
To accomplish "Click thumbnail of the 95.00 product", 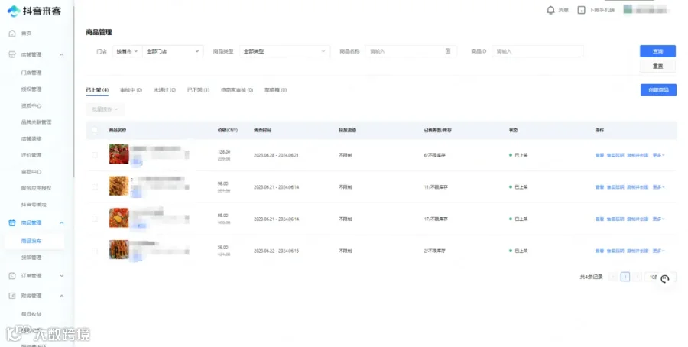I will [119, 218].
